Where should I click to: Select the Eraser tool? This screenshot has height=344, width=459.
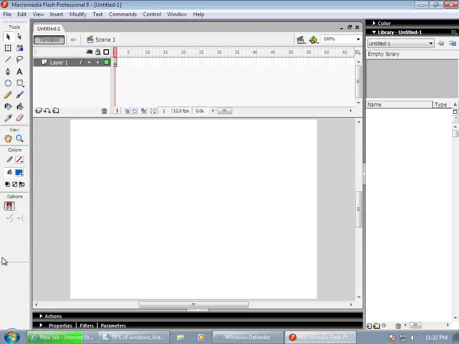[x=20, y=118]
